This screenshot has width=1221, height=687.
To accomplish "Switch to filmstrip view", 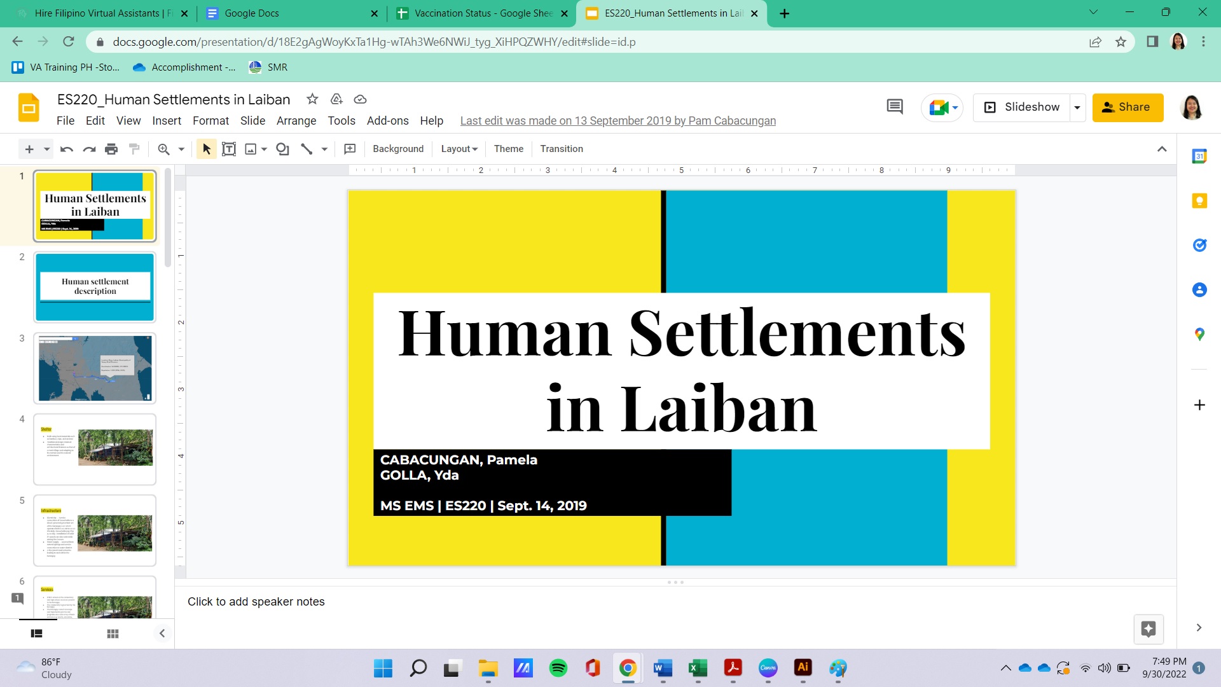I will coord(36,634).
